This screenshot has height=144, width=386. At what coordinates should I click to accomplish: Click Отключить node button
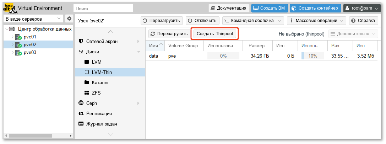[x=203, y=21]
